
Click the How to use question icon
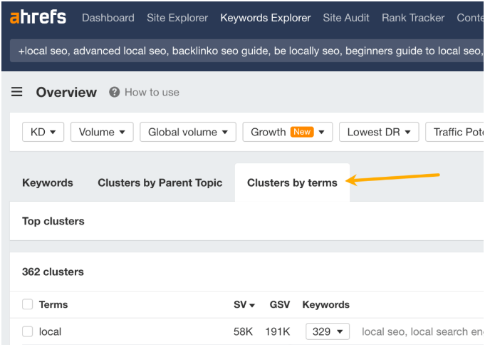click(114, 92)
